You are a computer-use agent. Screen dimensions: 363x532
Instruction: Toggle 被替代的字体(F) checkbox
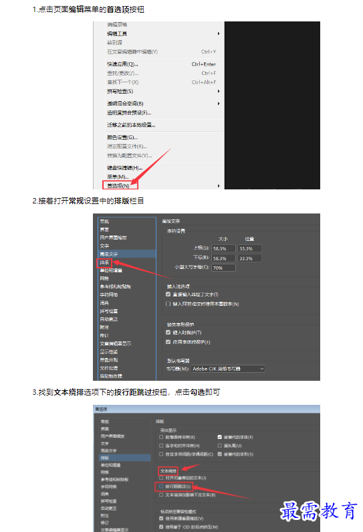coord(220,437)
